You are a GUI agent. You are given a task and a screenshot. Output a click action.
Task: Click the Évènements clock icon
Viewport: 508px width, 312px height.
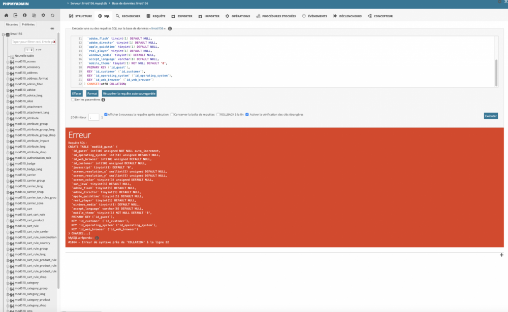(x=304, y=16)
